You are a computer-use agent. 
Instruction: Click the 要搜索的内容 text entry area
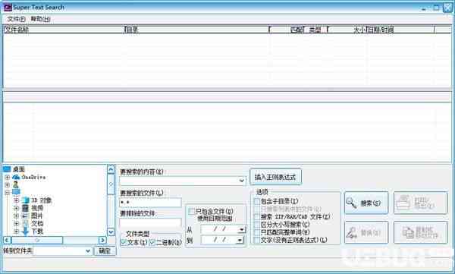click(x=179, y=181)
